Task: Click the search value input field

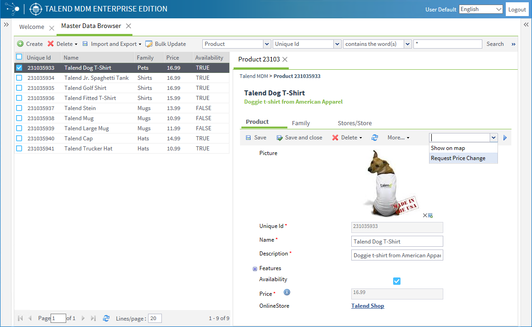Action: click(447, 44)
